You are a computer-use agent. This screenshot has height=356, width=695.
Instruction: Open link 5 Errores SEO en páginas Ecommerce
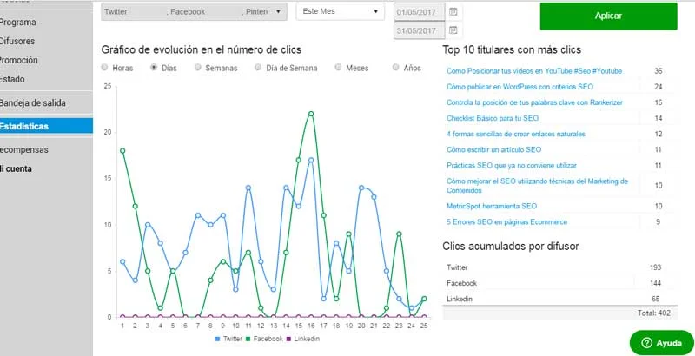[506, 221]
